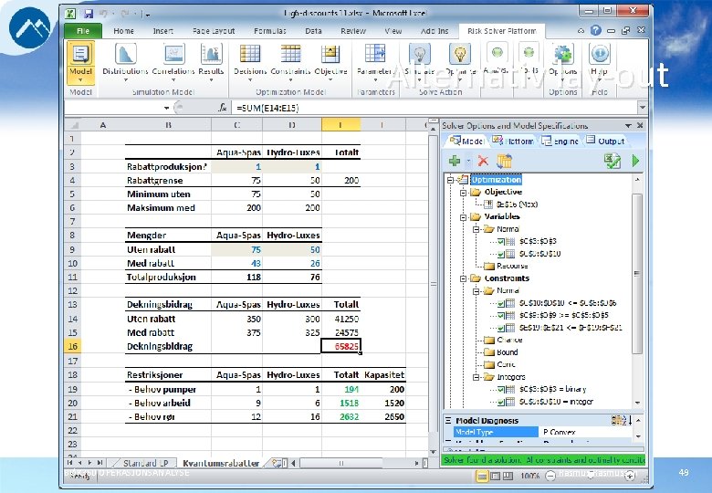Click the zoom out minus button
The image size is (712, 493).
point(550,476)
